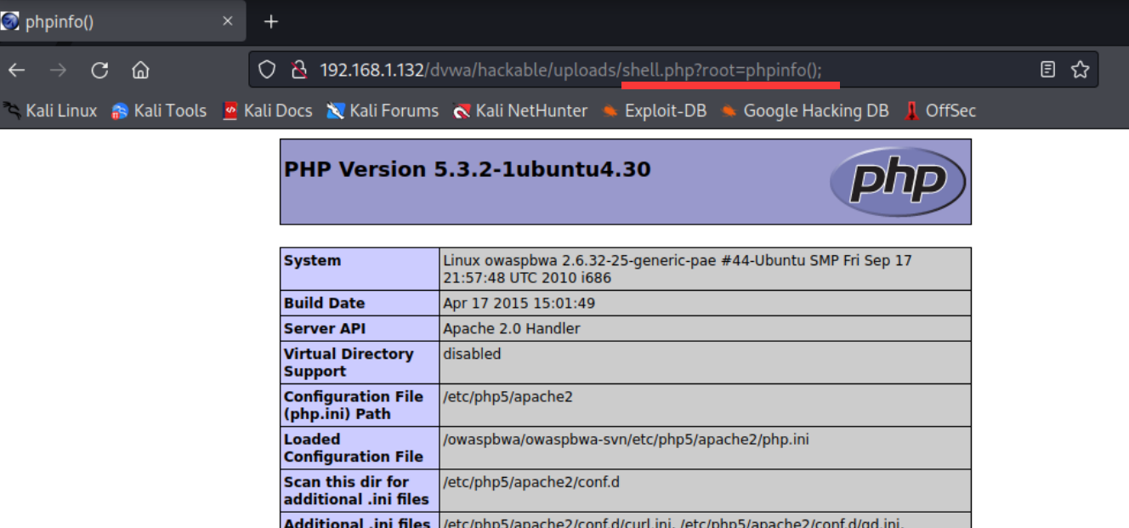This screenshot has width=1129, height=528.
Task: Open the Exploit-DB bookmark
Action: (x=655, y=111)
